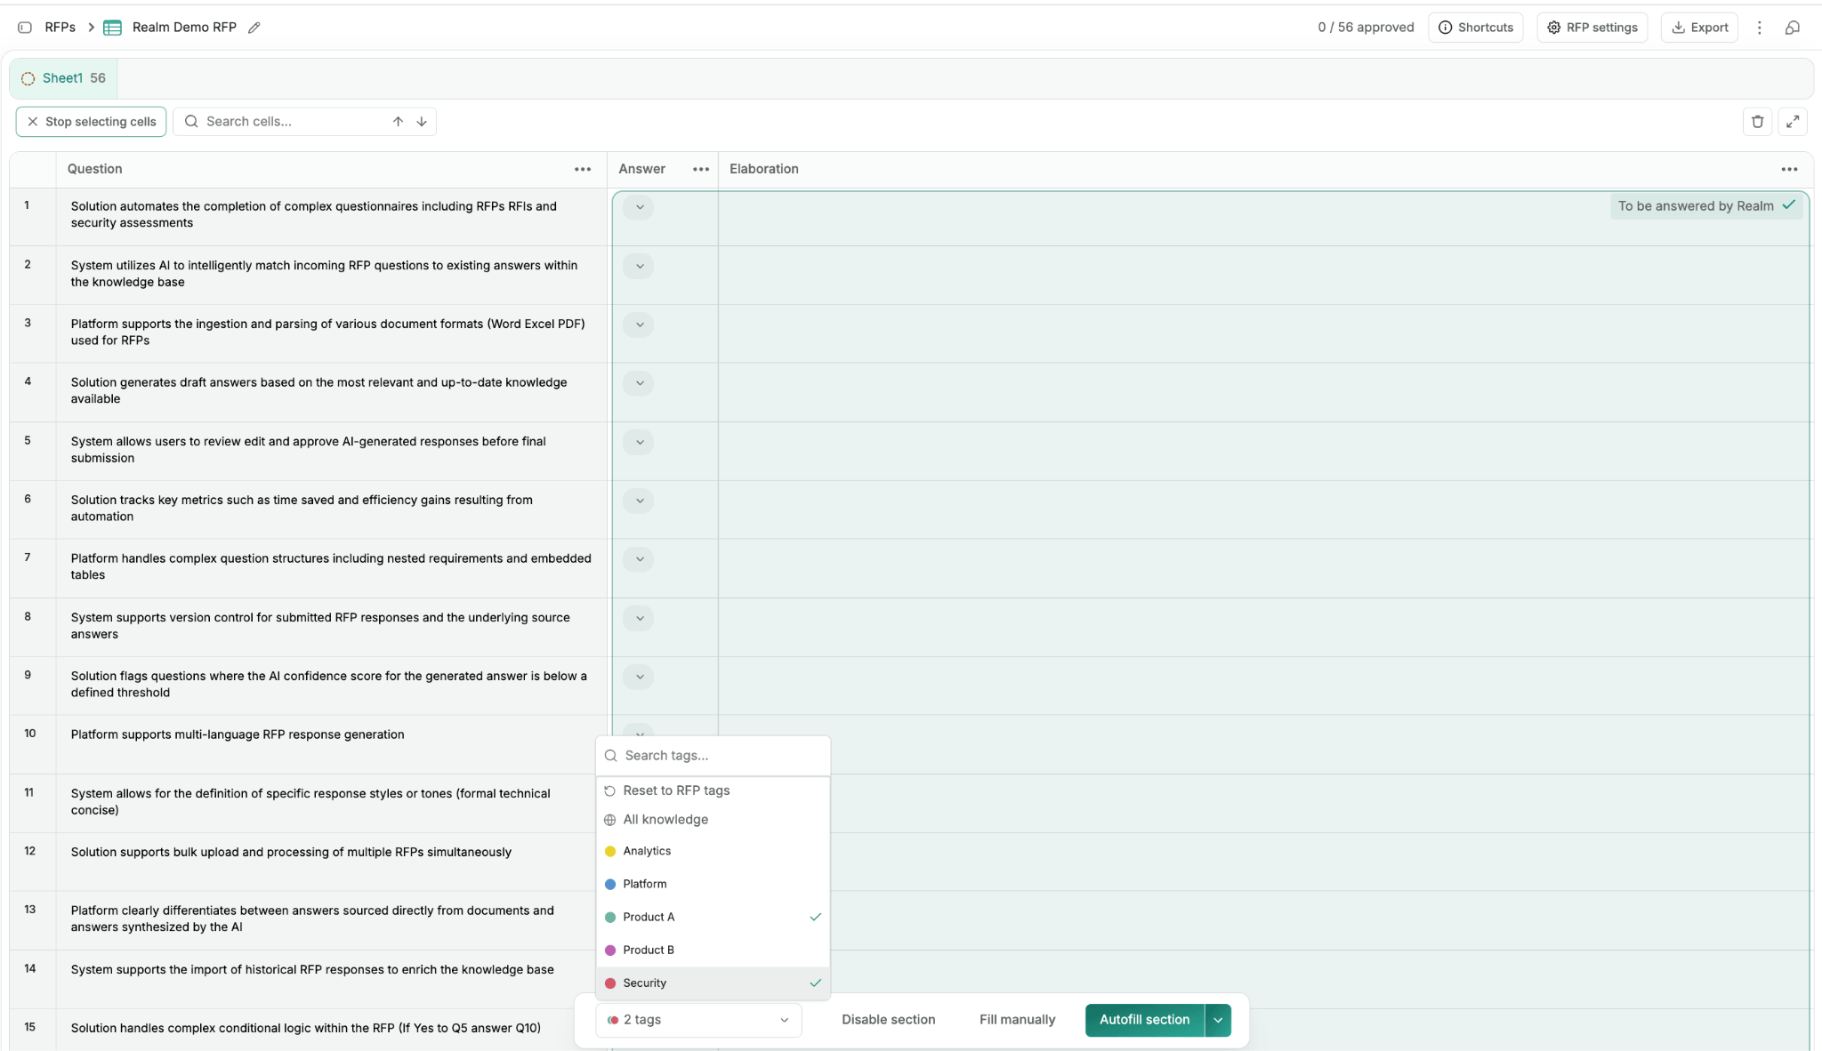1822x1051 pixels.
Task: Export the RFP
Action: coord(1699,28)
